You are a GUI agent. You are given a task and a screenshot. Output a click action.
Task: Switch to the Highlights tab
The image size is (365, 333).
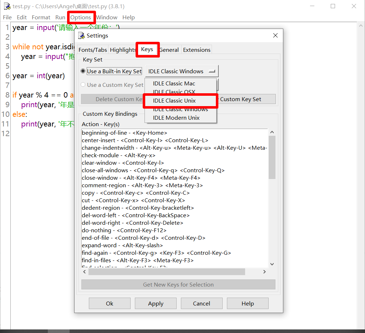click(x=123, y=50)
